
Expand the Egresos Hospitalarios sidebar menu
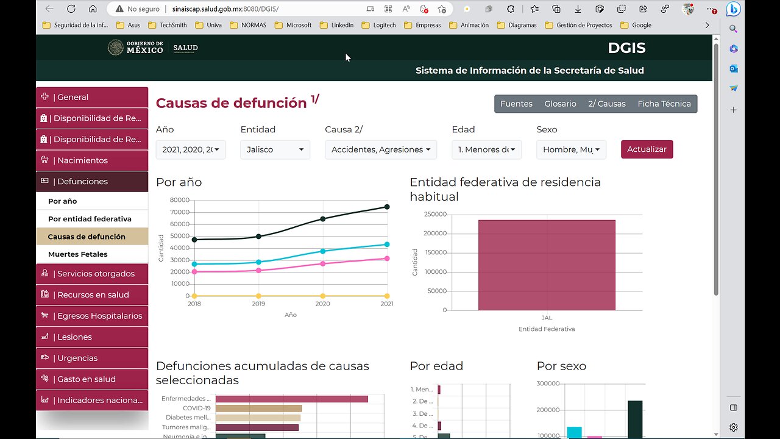[92, 316]
